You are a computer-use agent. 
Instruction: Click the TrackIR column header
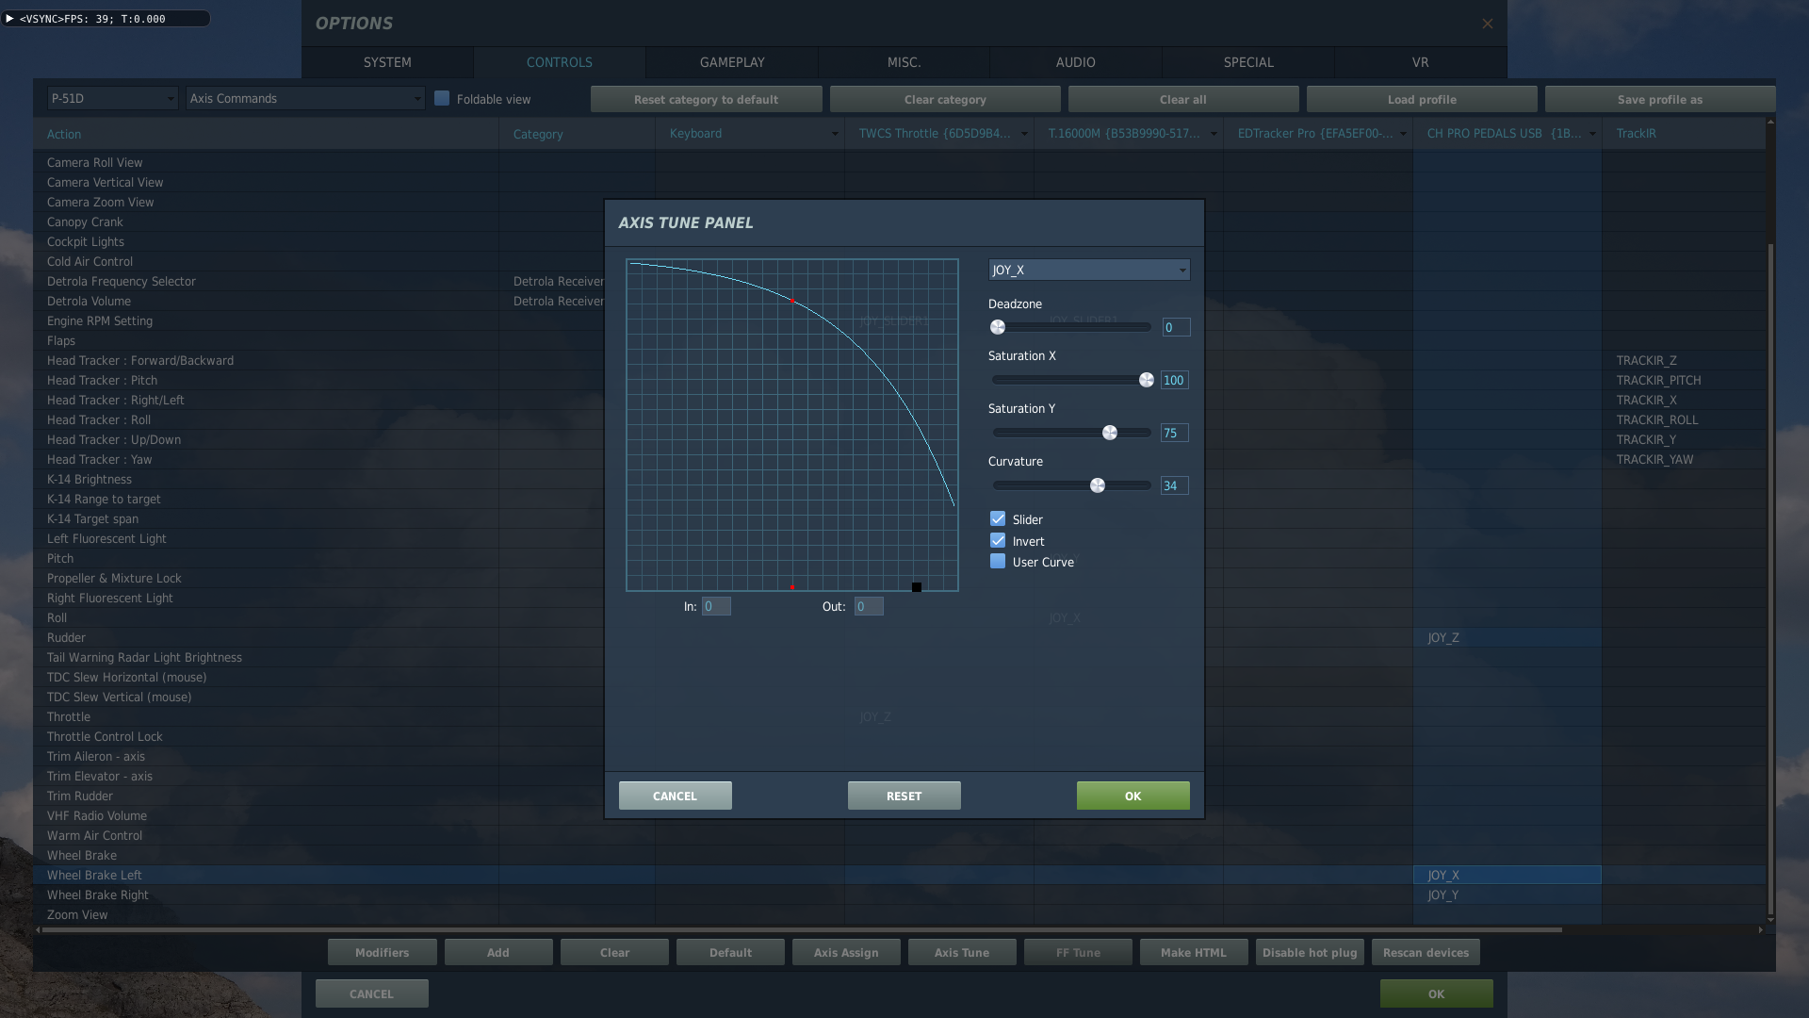click(1685, 134)
